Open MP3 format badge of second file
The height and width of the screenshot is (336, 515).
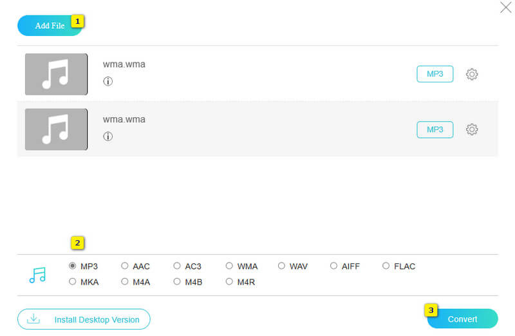[x=435, y=129]
